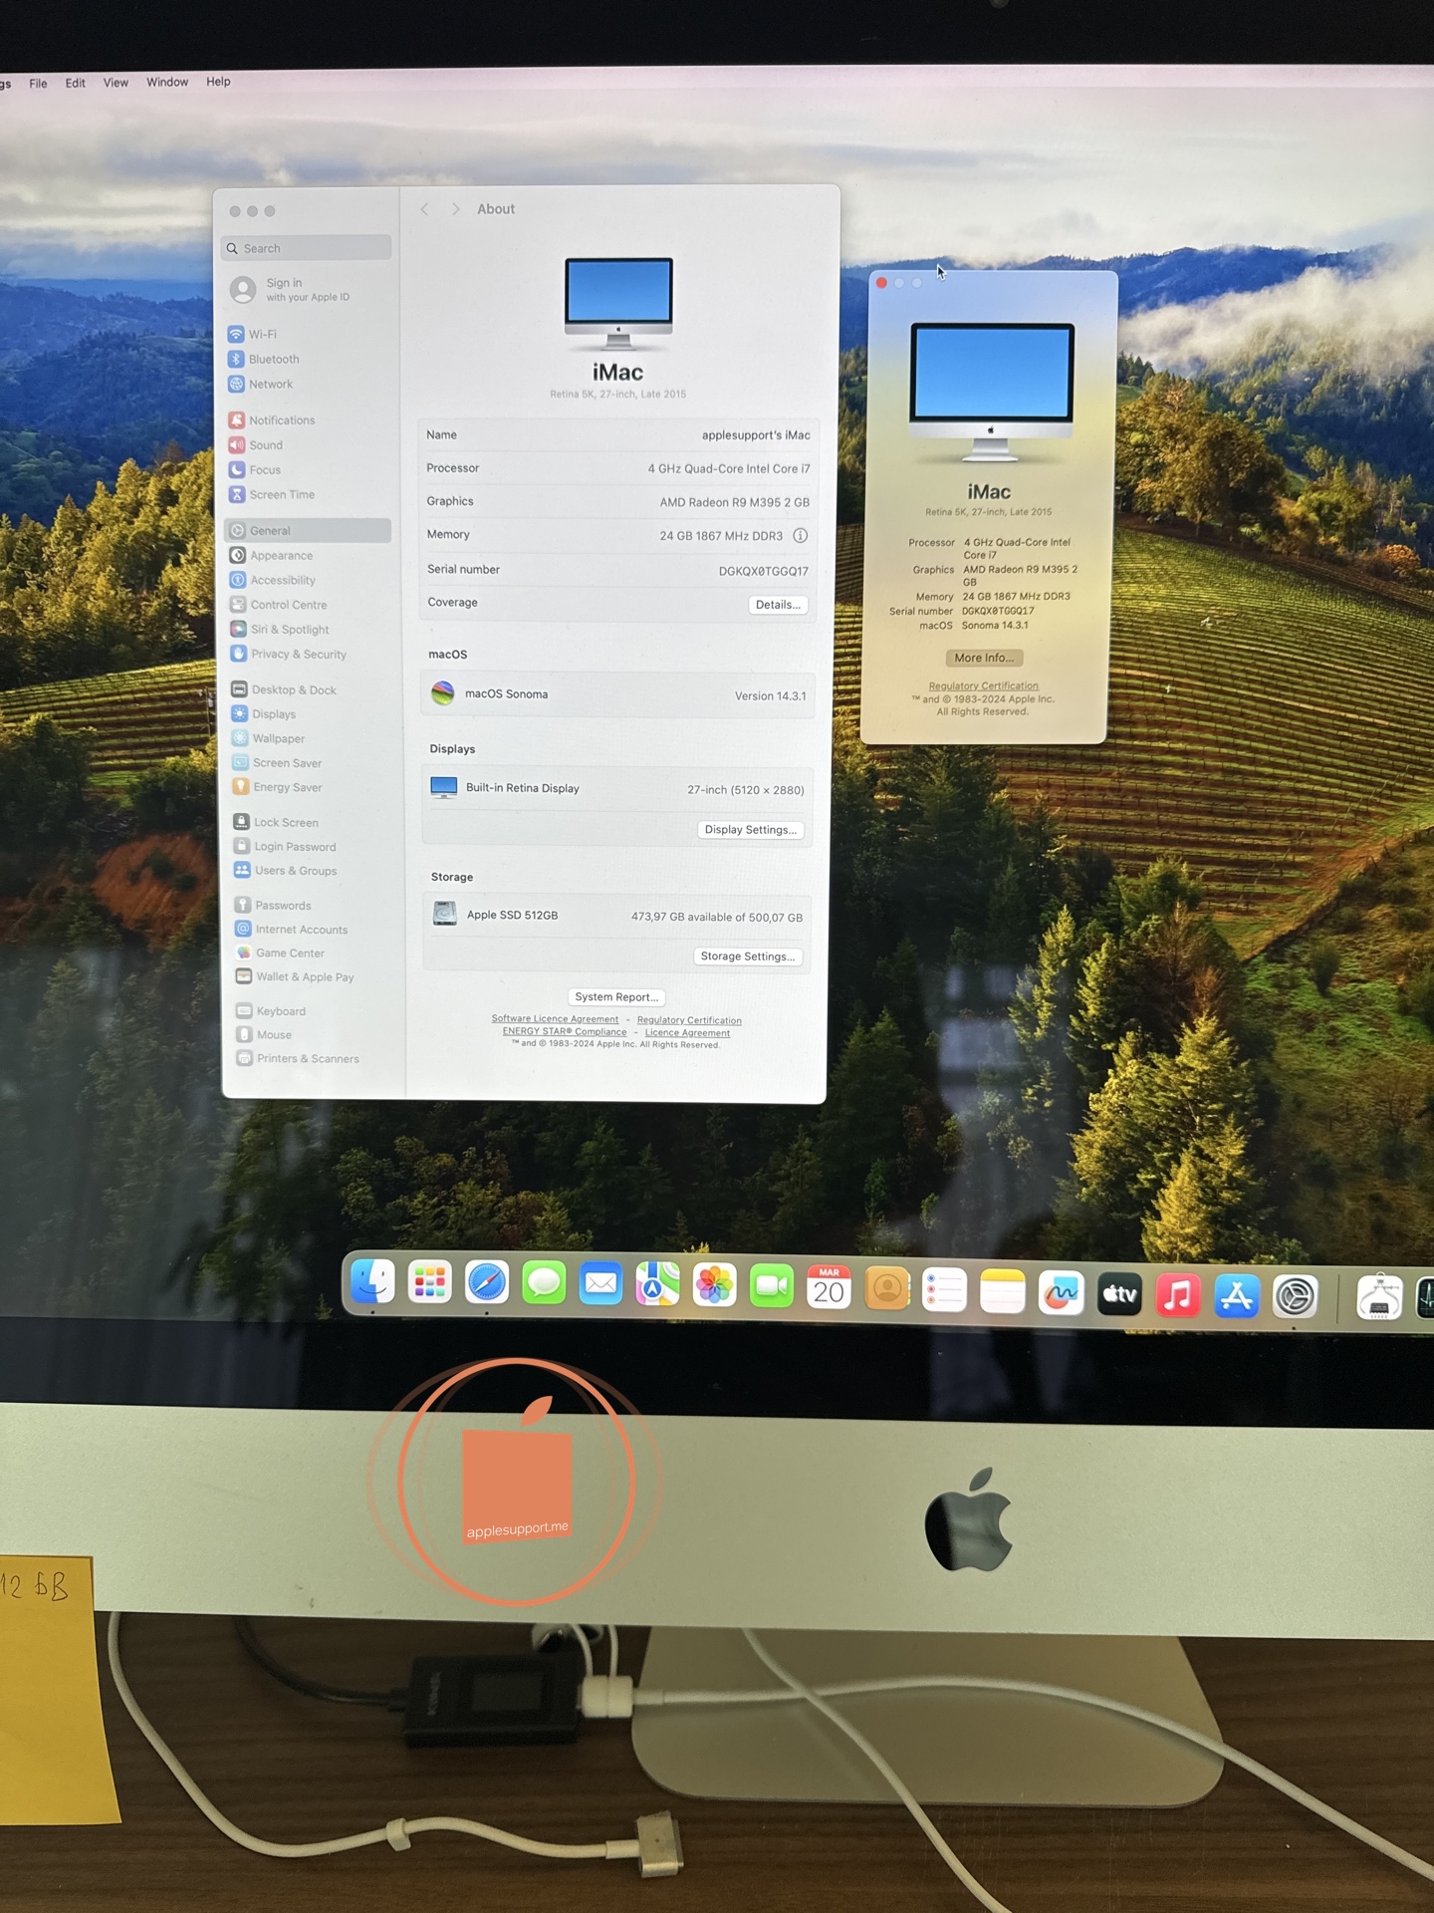
Task: Open Wallet & Apple Pay settings
Action: tap(295, 977)
